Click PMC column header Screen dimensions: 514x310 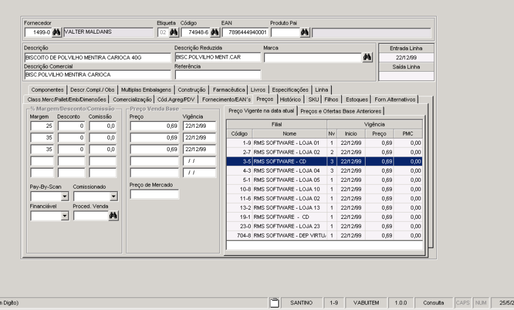(x=408, y=134)
